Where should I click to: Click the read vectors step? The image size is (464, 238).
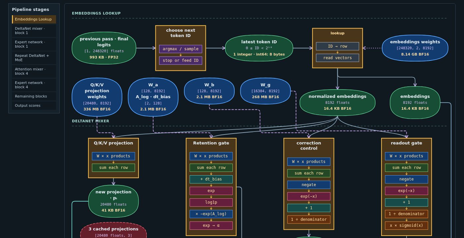click(x=337, y=58)
